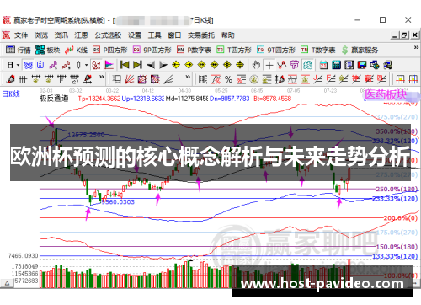Open the T四方形 time square tool

(234, 50)
